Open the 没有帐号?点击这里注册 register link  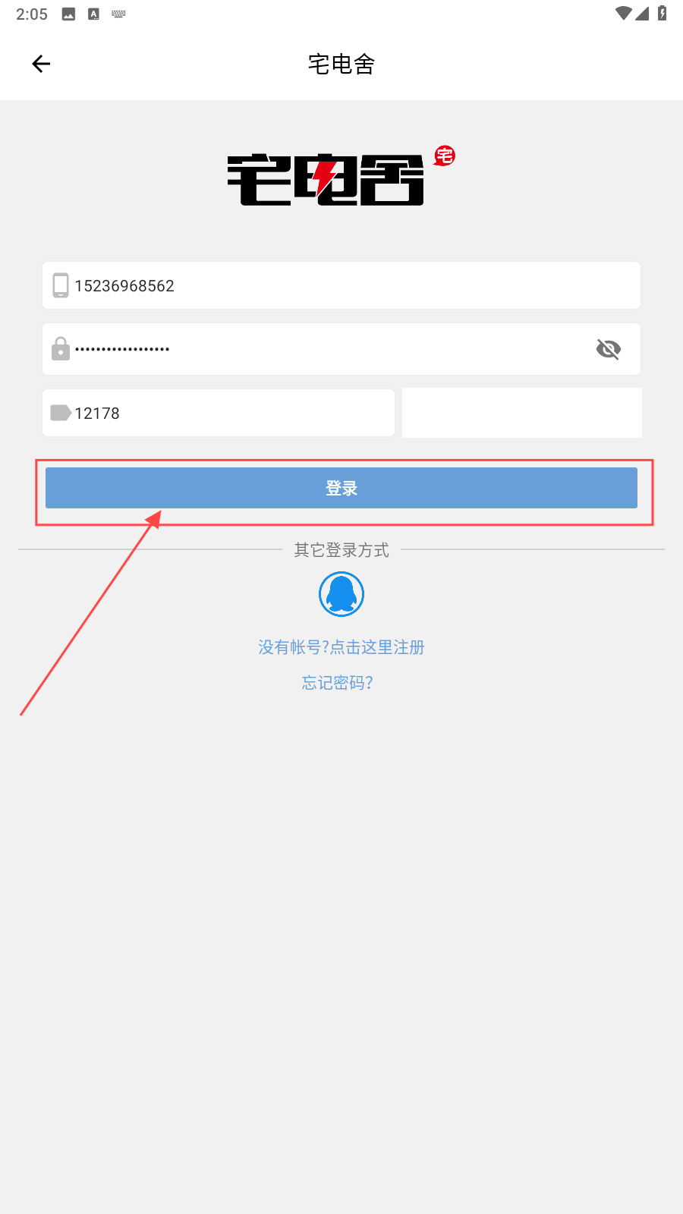pyautogui.click(x=341, y=647)
